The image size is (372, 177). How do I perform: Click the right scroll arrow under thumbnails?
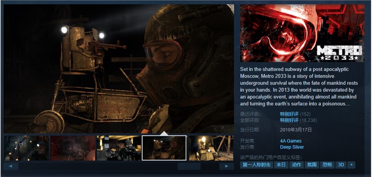pos(226,166)
